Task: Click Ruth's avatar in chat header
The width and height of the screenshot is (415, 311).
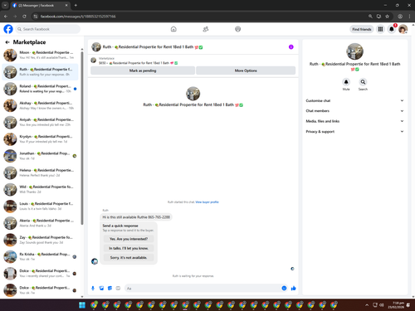Action: pos(96,47)
